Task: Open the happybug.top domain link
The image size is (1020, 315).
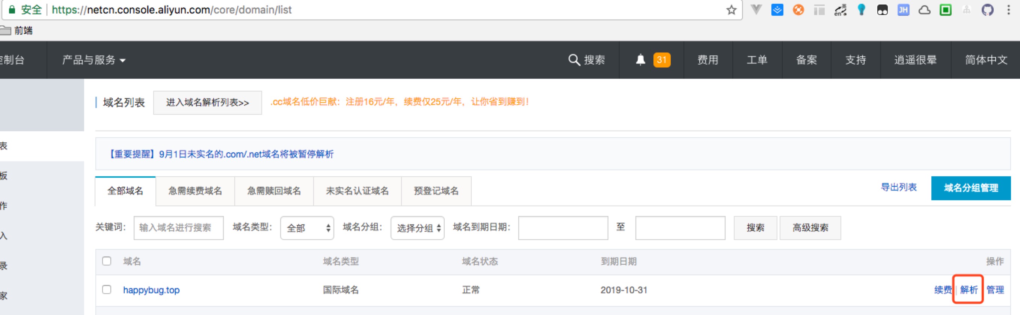Action: click(x=151, y=290)
